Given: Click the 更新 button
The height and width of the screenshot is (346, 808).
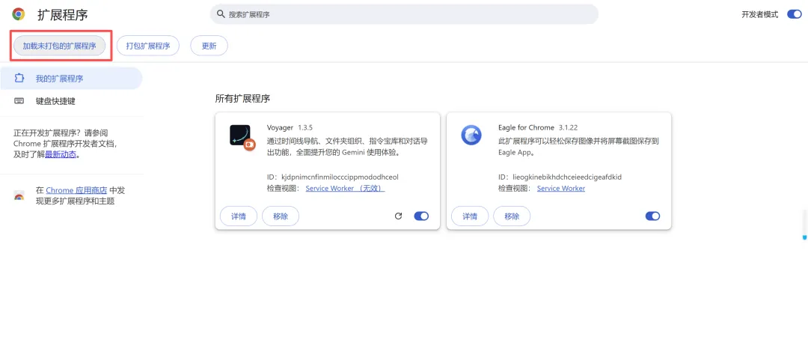Looking at the screenshot, I should (x=209, y=46).
